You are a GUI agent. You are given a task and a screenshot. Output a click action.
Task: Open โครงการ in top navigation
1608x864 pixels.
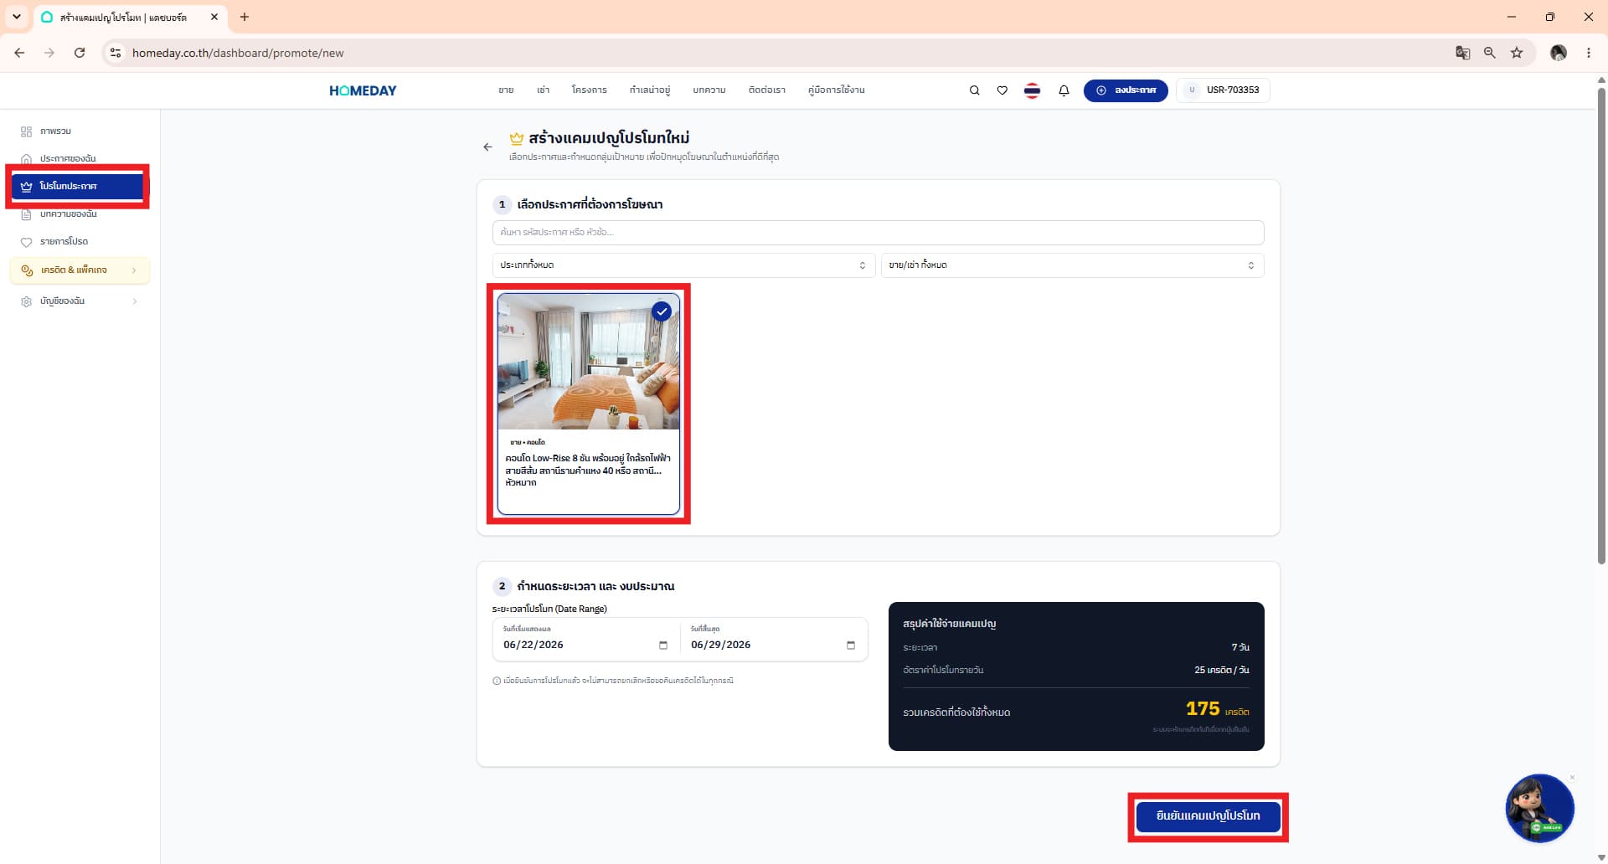tap(590, 90)
